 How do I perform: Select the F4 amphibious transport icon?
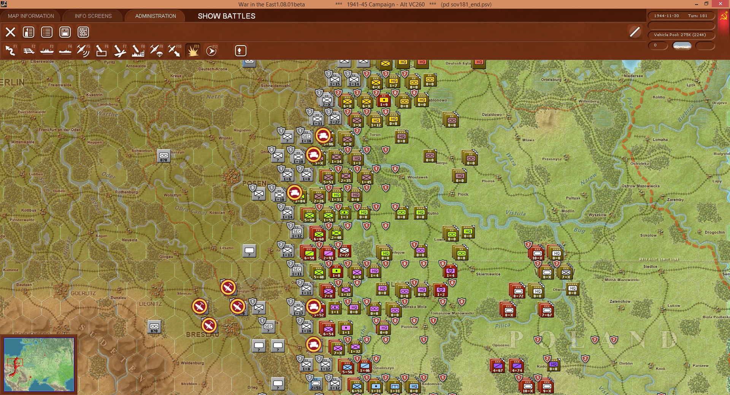65,51
